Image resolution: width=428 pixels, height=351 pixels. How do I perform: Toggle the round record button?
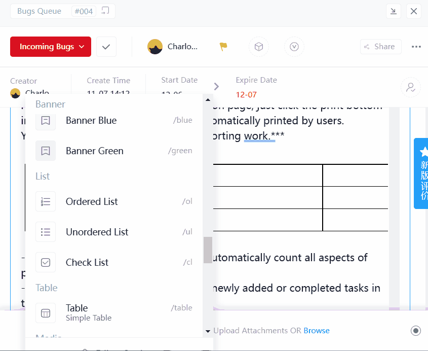point(416,331)
